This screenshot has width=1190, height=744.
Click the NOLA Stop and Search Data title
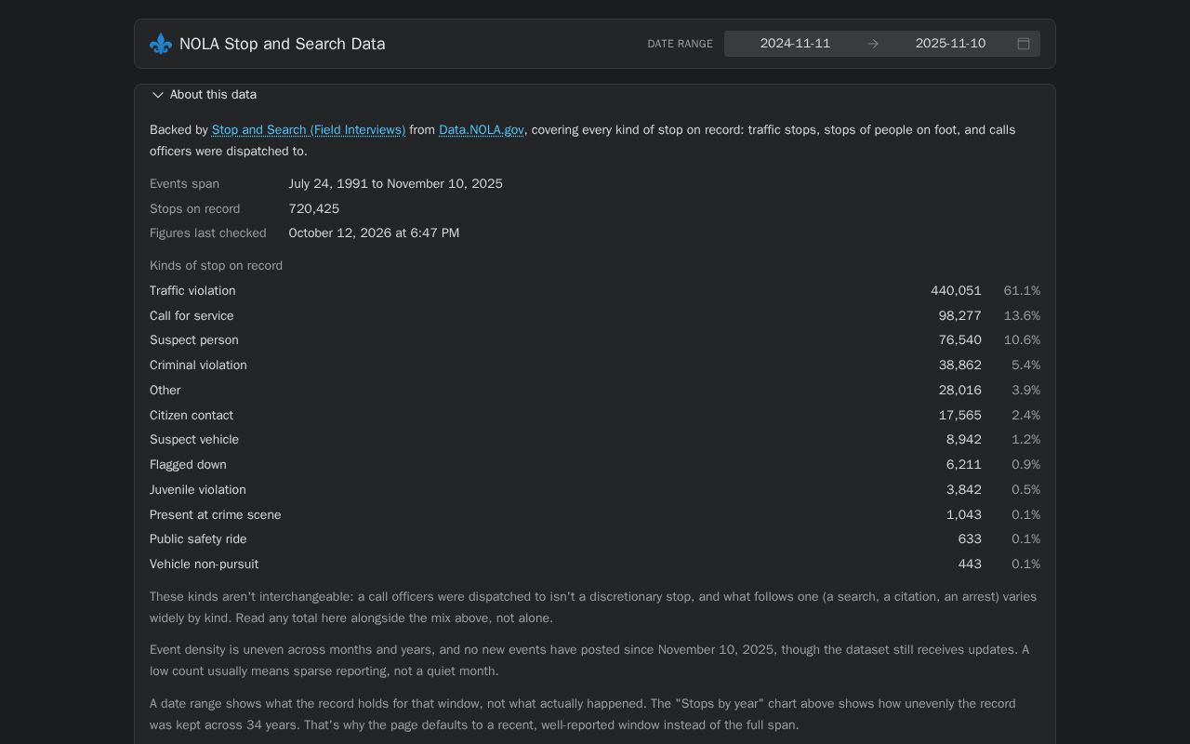(x=282, y=44)
